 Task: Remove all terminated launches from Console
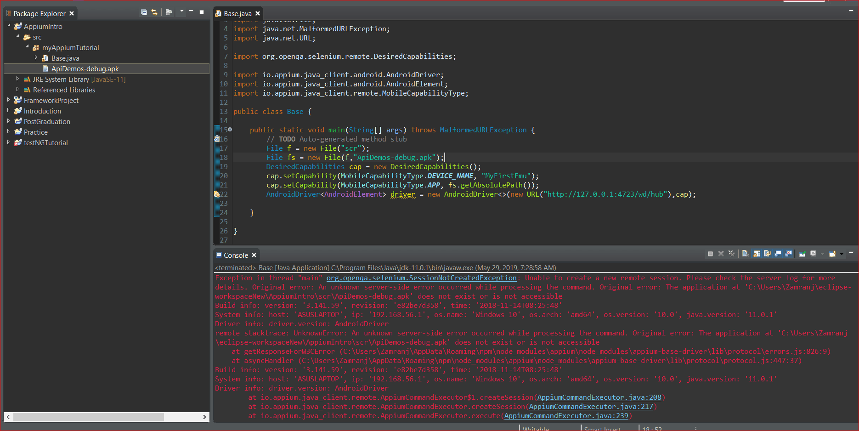coord(731,253)
